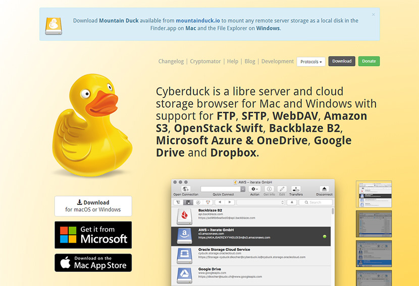Screen dimensions: 419x286
Task: Expand the Quick Connect dropdown arrow
Action: click(x=243, y=189)
